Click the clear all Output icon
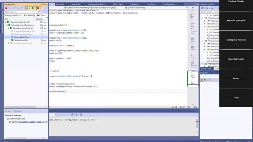Viewport: 253px width, 142px height. click(72, 115)
